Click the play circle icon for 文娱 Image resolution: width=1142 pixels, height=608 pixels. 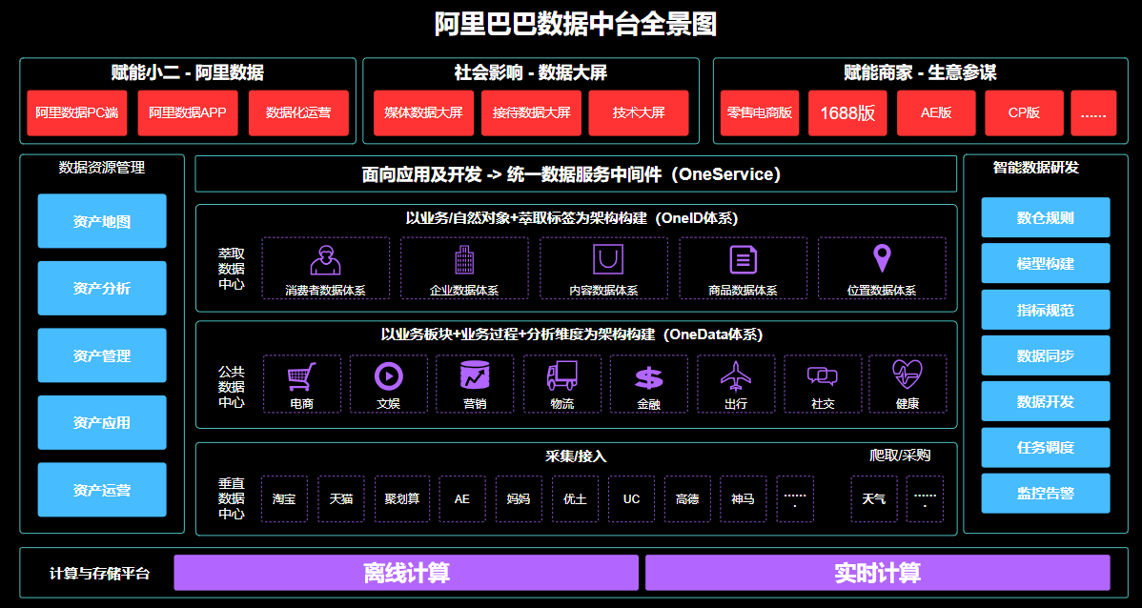388,376
